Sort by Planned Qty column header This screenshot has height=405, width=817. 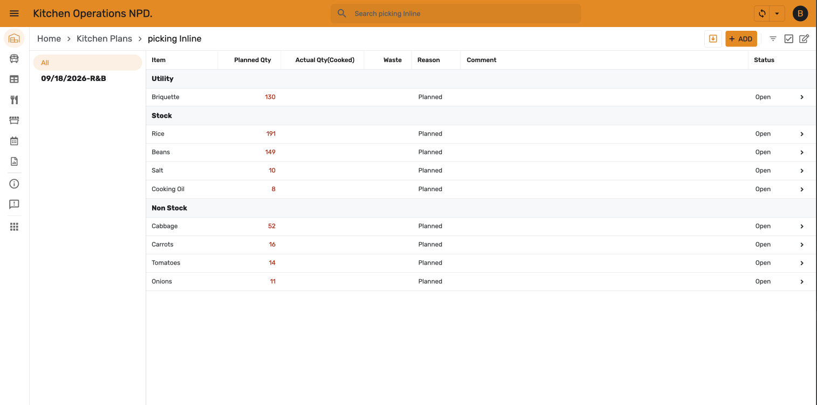pos(253,60)
